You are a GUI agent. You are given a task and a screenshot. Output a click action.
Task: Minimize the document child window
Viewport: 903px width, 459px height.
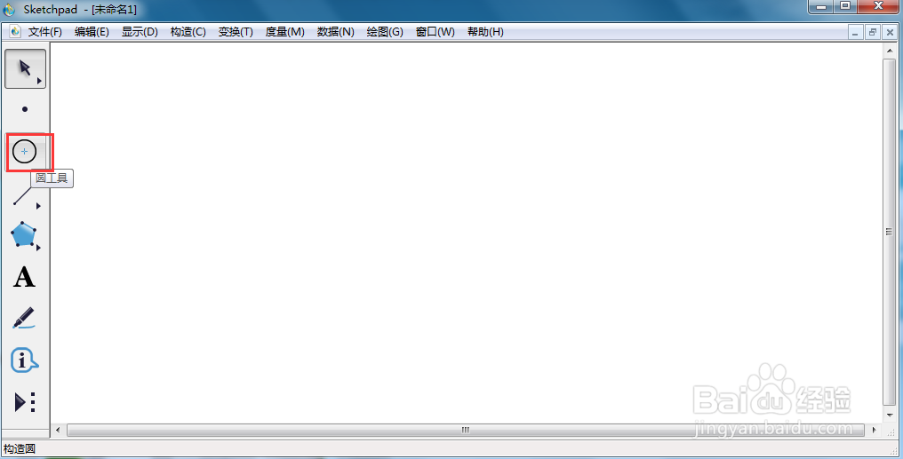pos(855,32)
